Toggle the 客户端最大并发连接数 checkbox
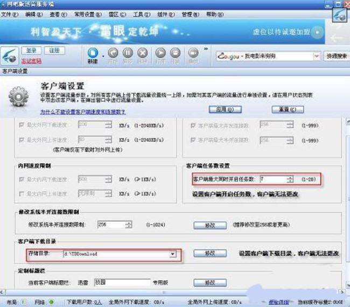The width and height of the screenshot is (350, 307). click(193, 125)
